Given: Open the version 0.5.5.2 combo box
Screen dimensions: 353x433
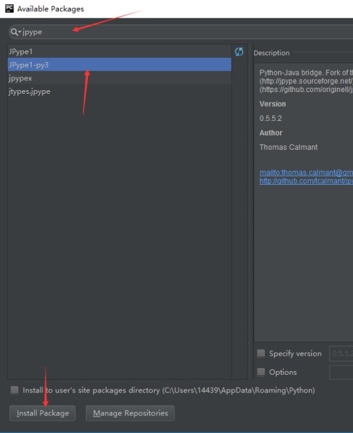Looking at the screenshot, I should point(341,353).
